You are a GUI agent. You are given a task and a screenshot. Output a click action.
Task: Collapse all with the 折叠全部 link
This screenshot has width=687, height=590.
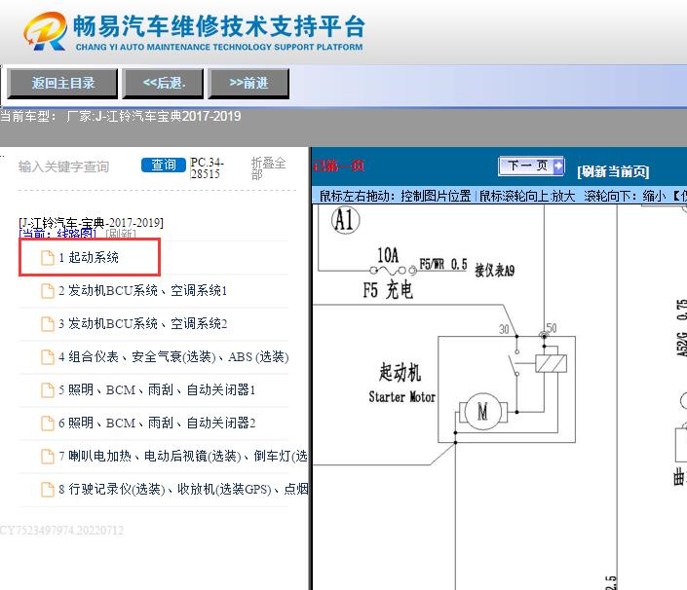click(268, 168)
